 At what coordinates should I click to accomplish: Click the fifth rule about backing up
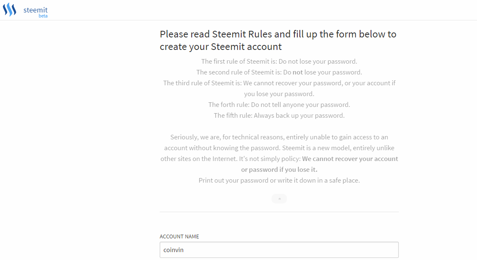pyautogui.click(x=279, y=115)
